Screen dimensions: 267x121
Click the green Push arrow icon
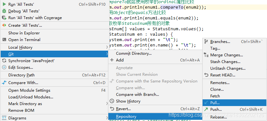click(x=206, y=109)
